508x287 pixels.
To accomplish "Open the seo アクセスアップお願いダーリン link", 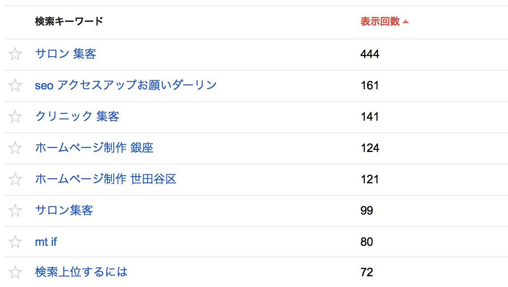I will tap(126, 85).
